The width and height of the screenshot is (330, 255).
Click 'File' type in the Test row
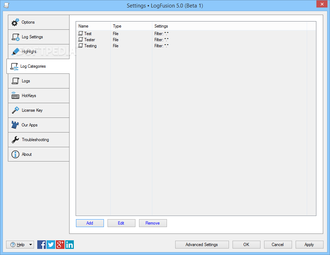[x=115, y=33]
